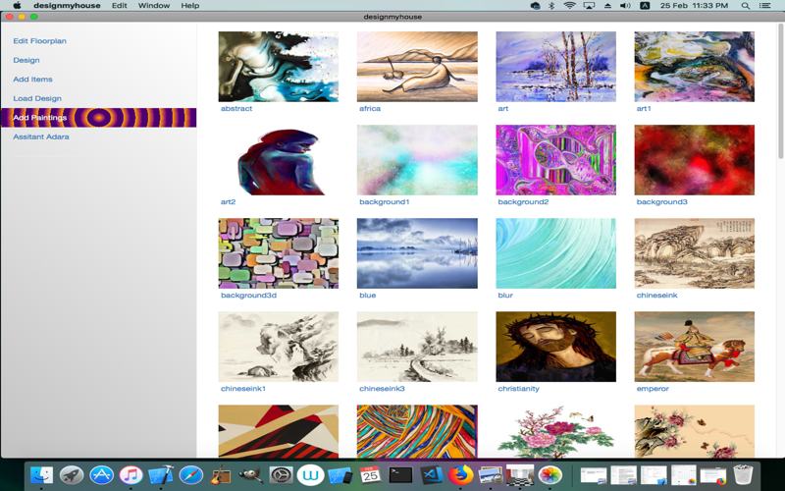Open the AirPlay display menu
The width and height of the screenshot is (785, 491).
[589, 6]
